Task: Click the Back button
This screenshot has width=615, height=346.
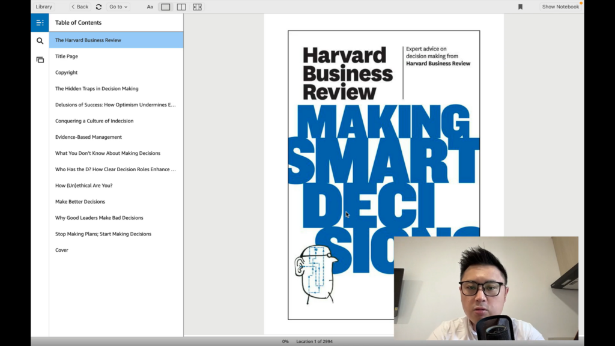Action: 80,7
